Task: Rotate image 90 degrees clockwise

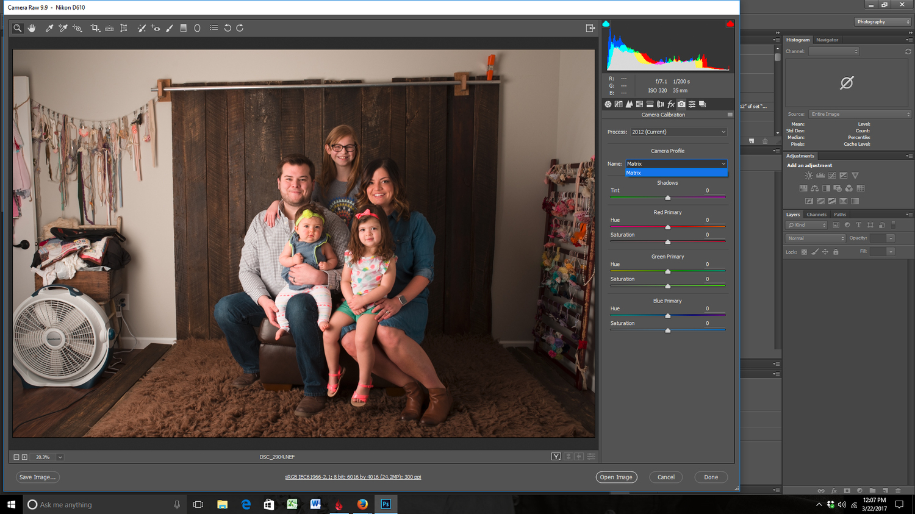Action: pos(240,28)
